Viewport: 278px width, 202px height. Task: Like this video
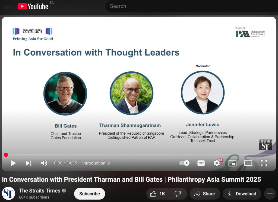(x=157, y=194)
